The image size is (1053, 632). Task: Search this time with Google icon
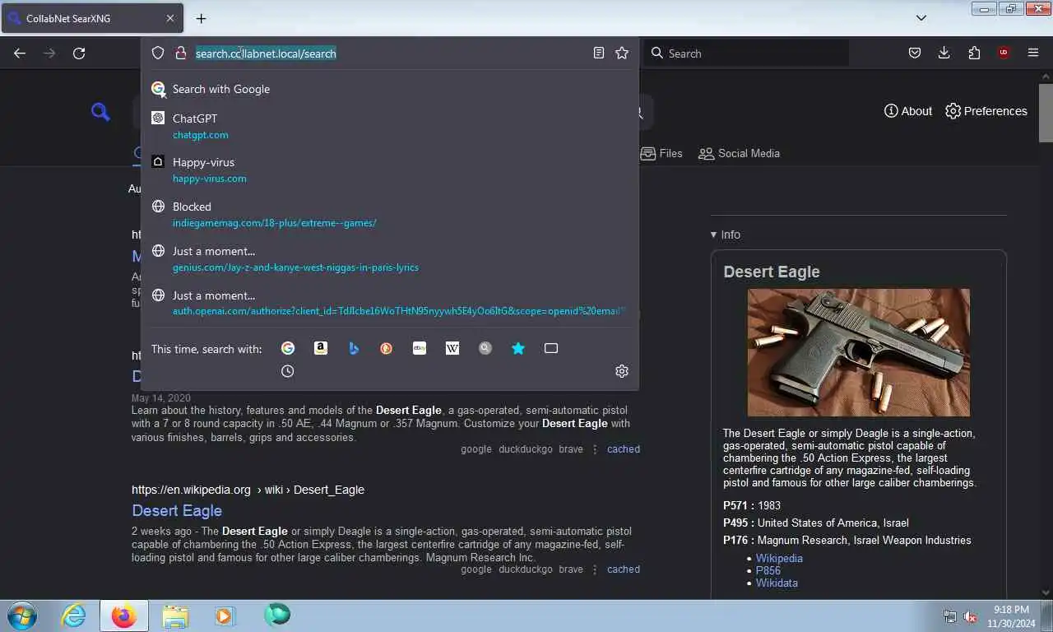click(x=288, y=349)
